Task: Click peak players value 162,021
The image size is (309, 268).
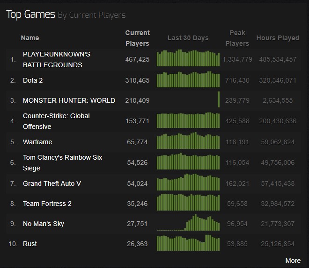Action: pyautogui.click(x=237, y=183)
